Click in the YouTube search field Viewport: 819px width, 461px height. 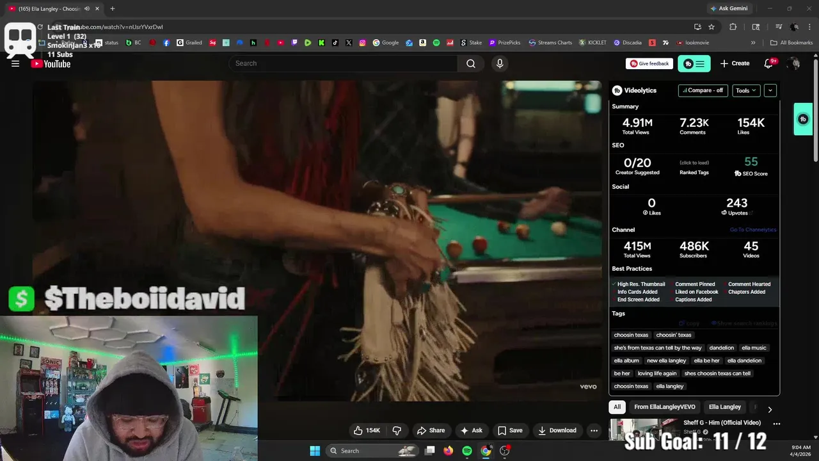343,63
